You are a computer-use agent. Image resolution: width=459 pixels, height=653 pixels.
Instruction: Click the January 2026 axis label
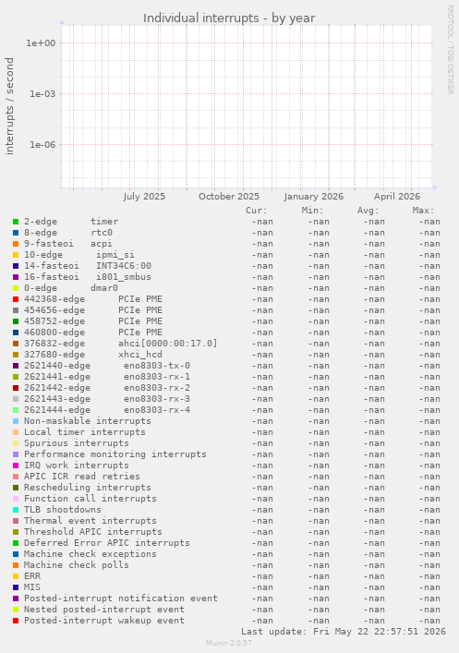[314, 197]
